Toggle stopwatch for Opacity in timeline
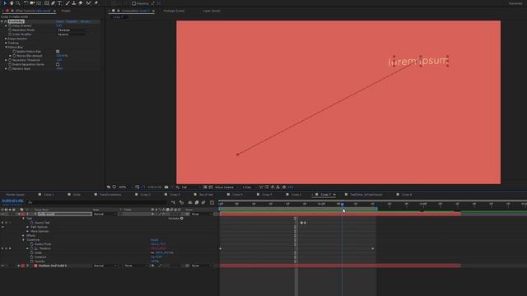 coord(32,261)
